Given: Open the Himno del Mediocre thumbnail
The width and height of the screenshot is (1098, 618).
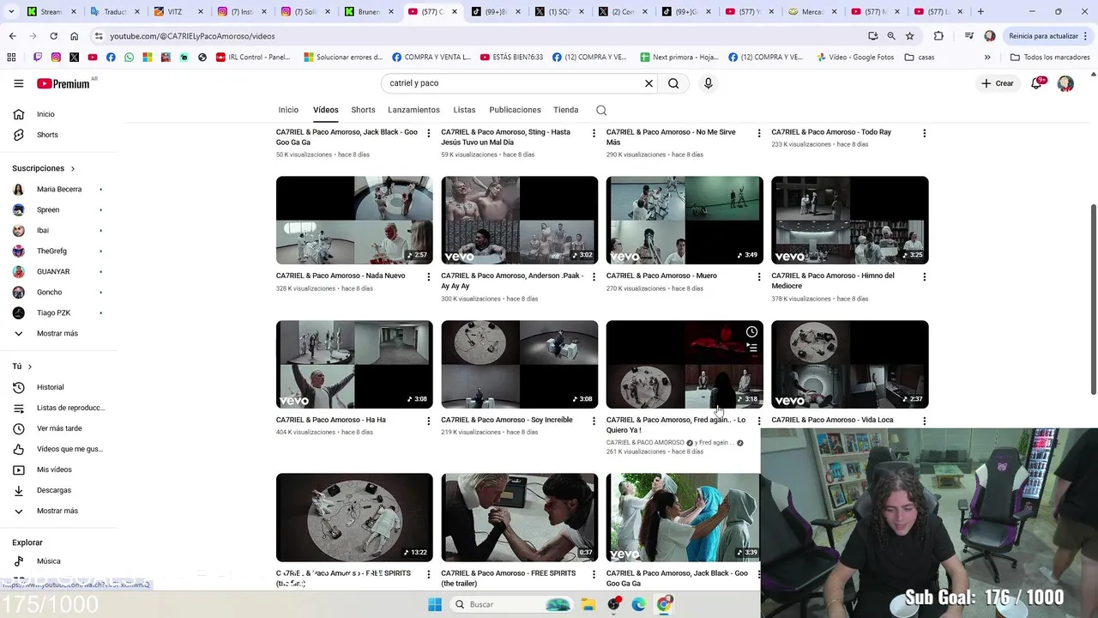Looking at the screenshot, I should pos(850,220).
